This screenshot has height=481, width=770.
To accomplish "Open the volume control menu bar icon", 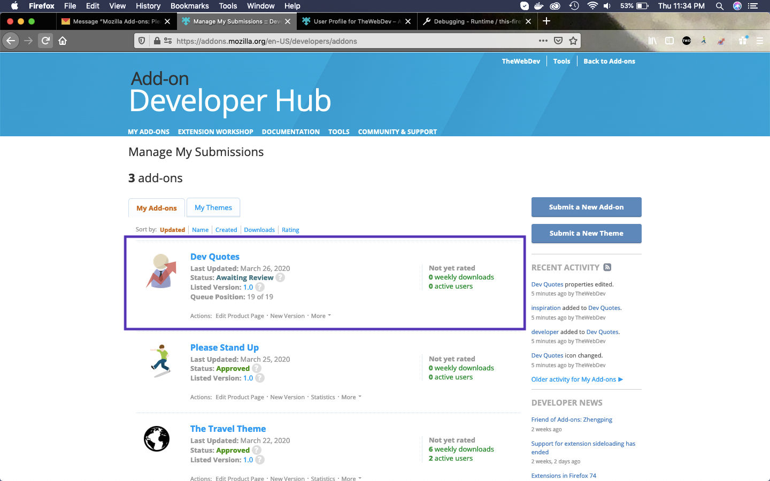I will [x=607, y=6].
